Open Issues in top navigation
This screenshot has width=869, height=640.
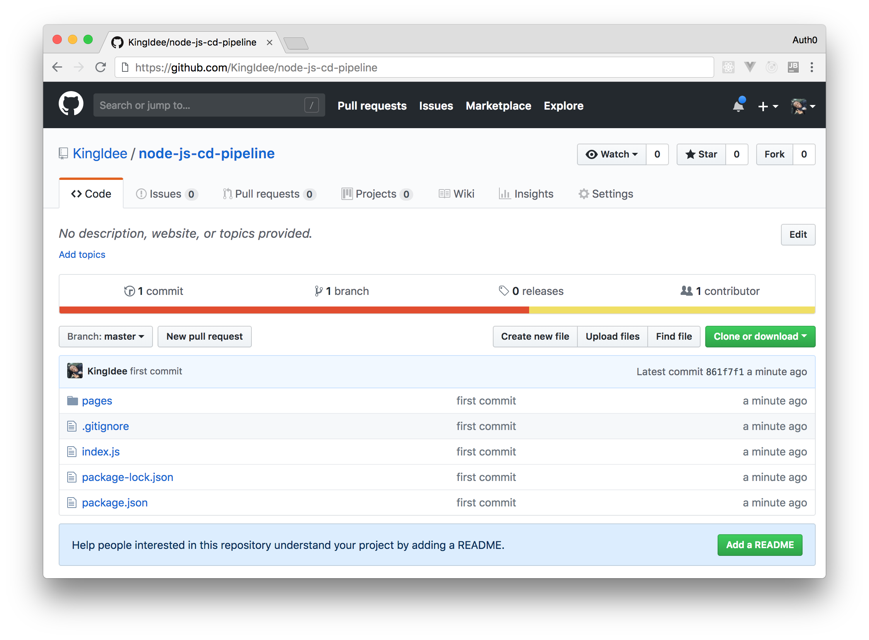[x=436, y=106]
